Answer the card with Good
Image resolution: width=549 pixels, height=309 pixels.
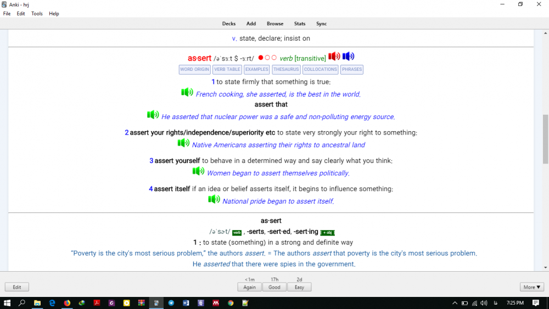274,287
